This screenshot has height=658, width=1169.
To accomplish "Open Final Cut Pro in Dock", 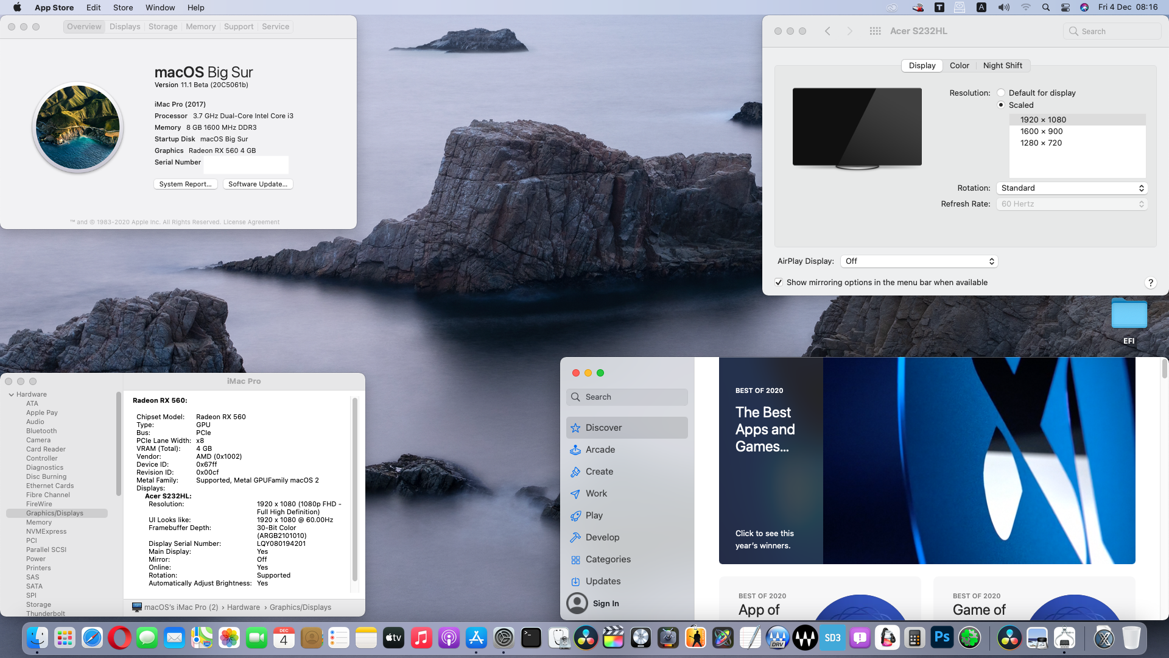I will pos(613,638).
